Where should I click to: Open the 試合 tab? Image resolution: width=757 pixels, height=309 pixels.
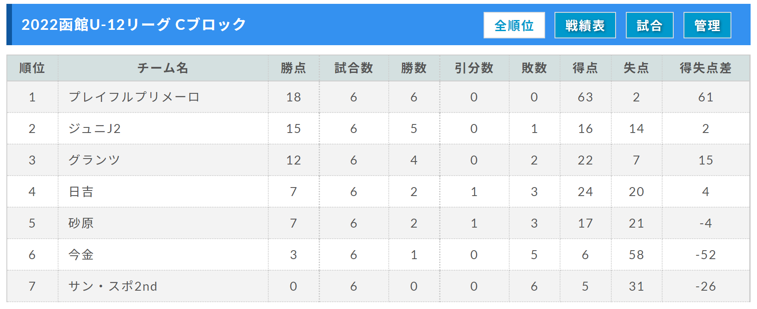click(649, 25)
